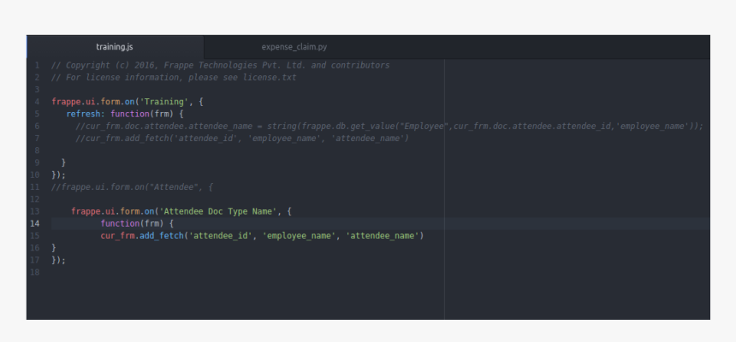Click line number 4 in gutter
The height and width of the screenshot is (342, 736).
click(x=37, y=102)
